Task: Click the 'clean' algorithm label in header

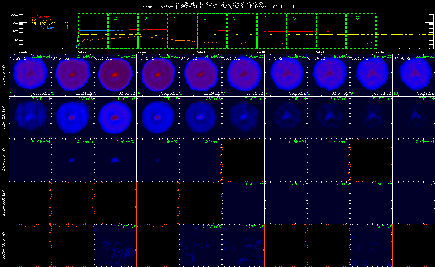Action: (x=147, y=7)
